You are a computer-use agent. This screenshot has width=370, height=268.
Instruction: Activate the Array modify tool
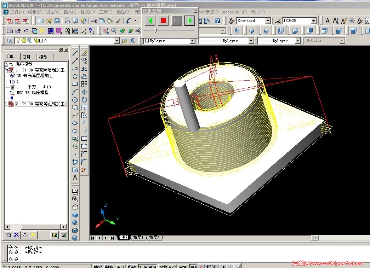(84, 84)
